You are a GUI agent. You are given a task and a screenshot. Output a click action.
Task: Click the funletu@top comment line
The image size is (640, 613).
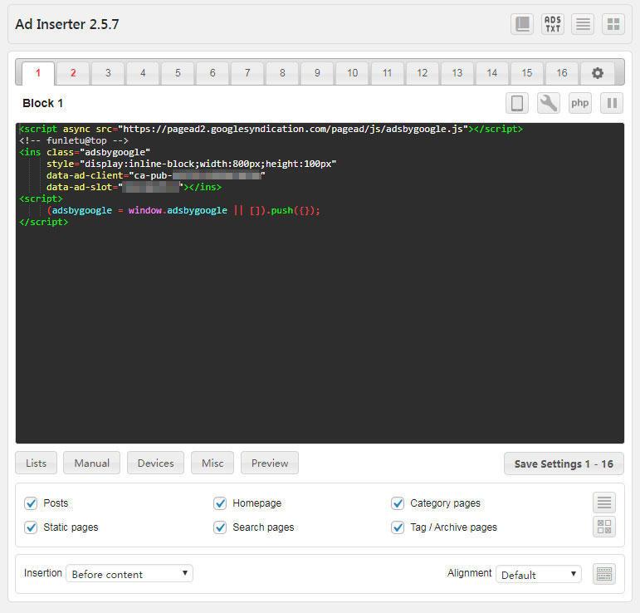[x=74, y=141]
